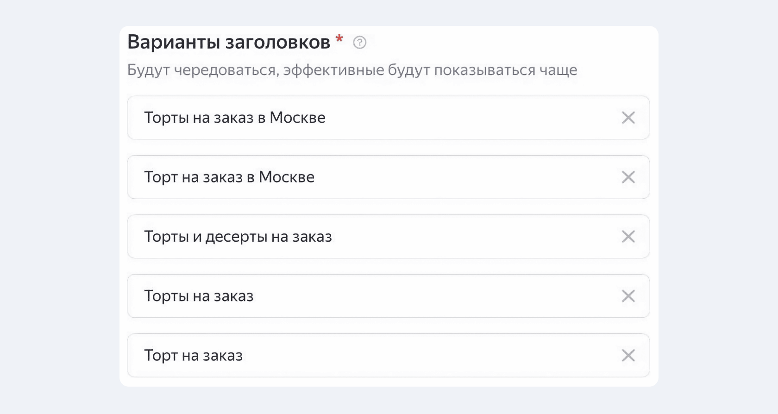Place cursor on 'Москве' in the second headline

tap(287, 177)
